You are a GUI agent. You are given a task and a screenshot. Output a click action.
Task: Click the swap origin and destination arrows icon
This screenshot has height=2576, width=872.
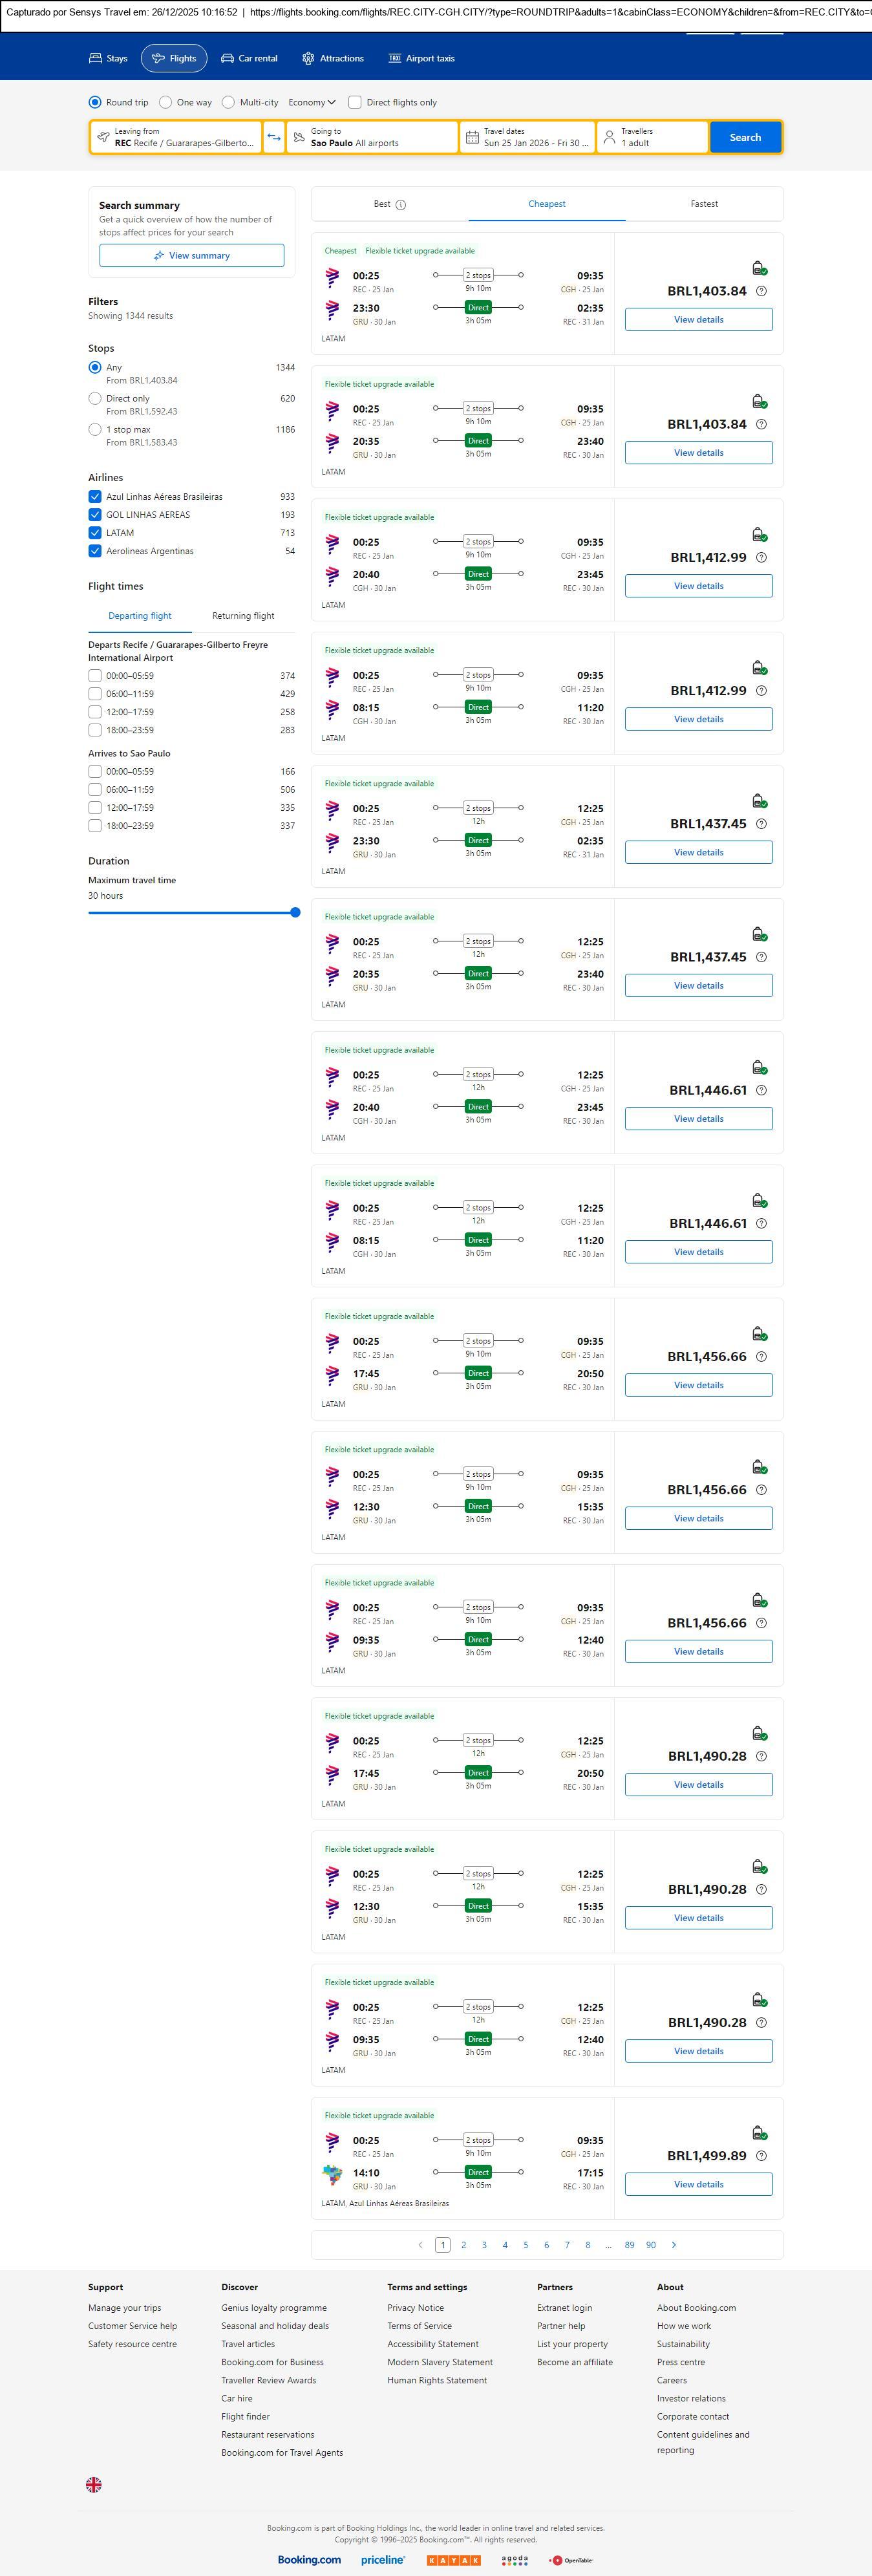(x=274, y=137)
